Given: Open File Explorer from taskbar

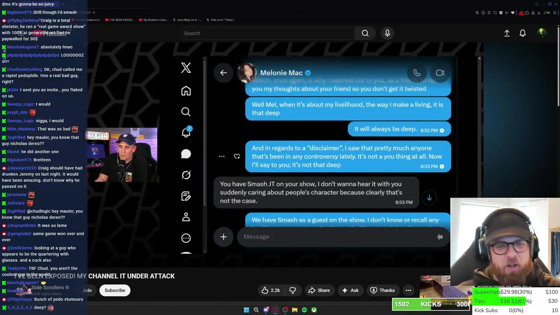Looking at the screenshot, I should tap(294, 310).
